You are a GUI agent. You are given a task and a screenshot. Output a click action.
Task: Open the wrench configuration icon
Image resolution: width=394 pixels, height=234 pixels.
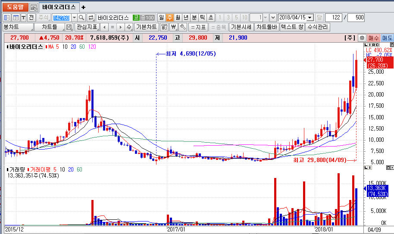(182, 27)
